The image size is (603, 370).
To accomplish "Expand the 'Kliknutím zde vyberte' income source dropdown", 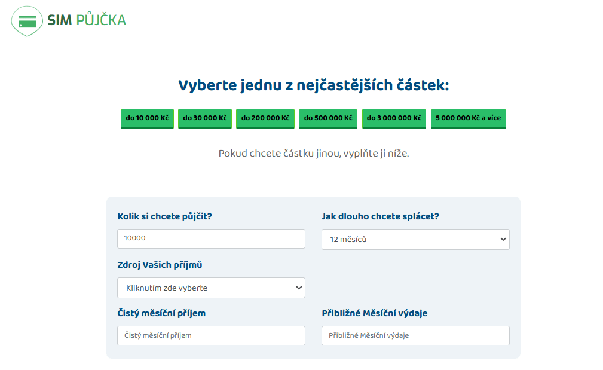I will 211,288.
